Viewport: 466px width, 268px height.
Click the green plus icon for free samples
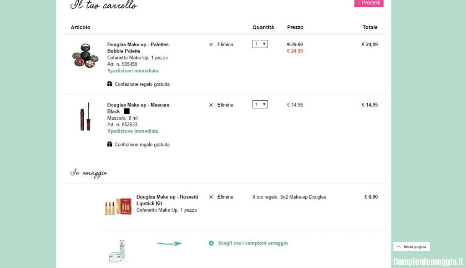[x=211, y=244]
